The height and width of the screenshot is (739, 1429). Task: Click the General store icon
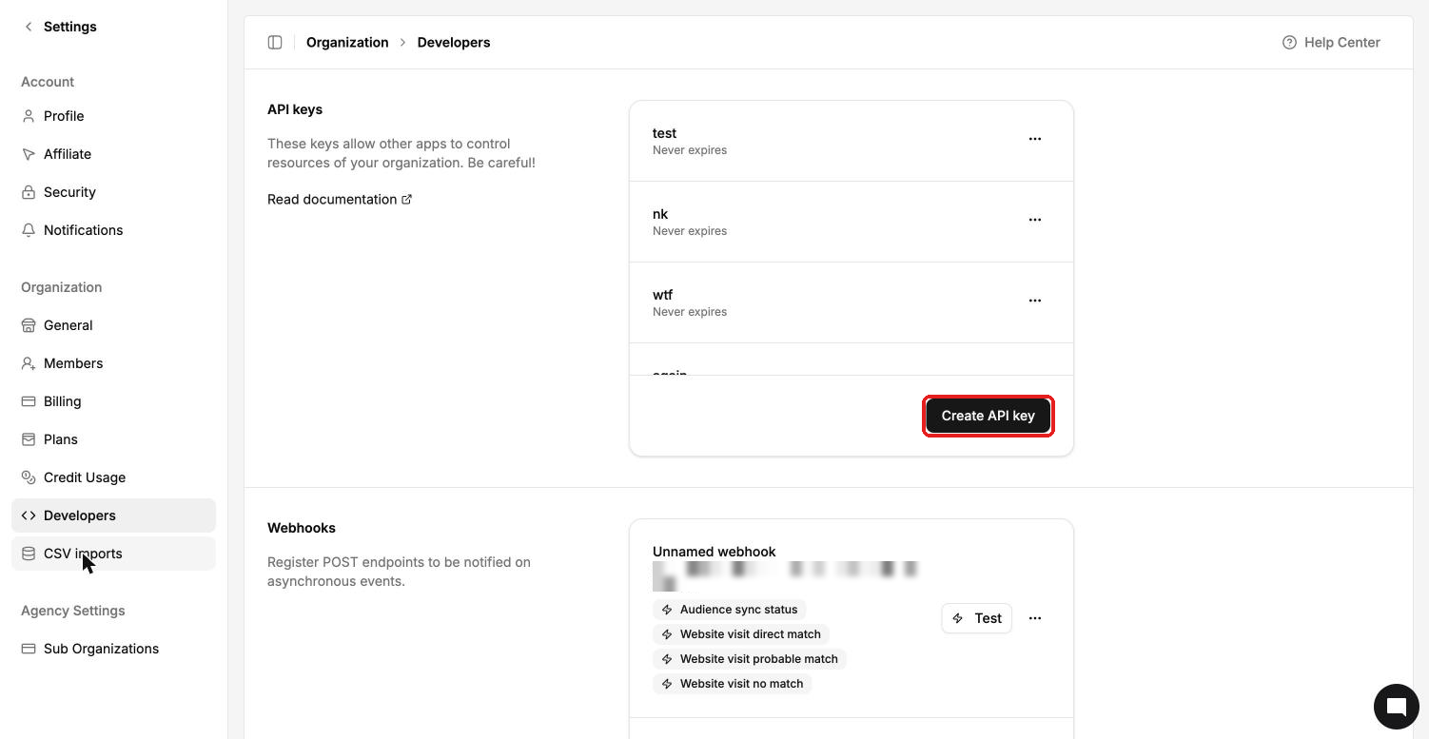29,325
